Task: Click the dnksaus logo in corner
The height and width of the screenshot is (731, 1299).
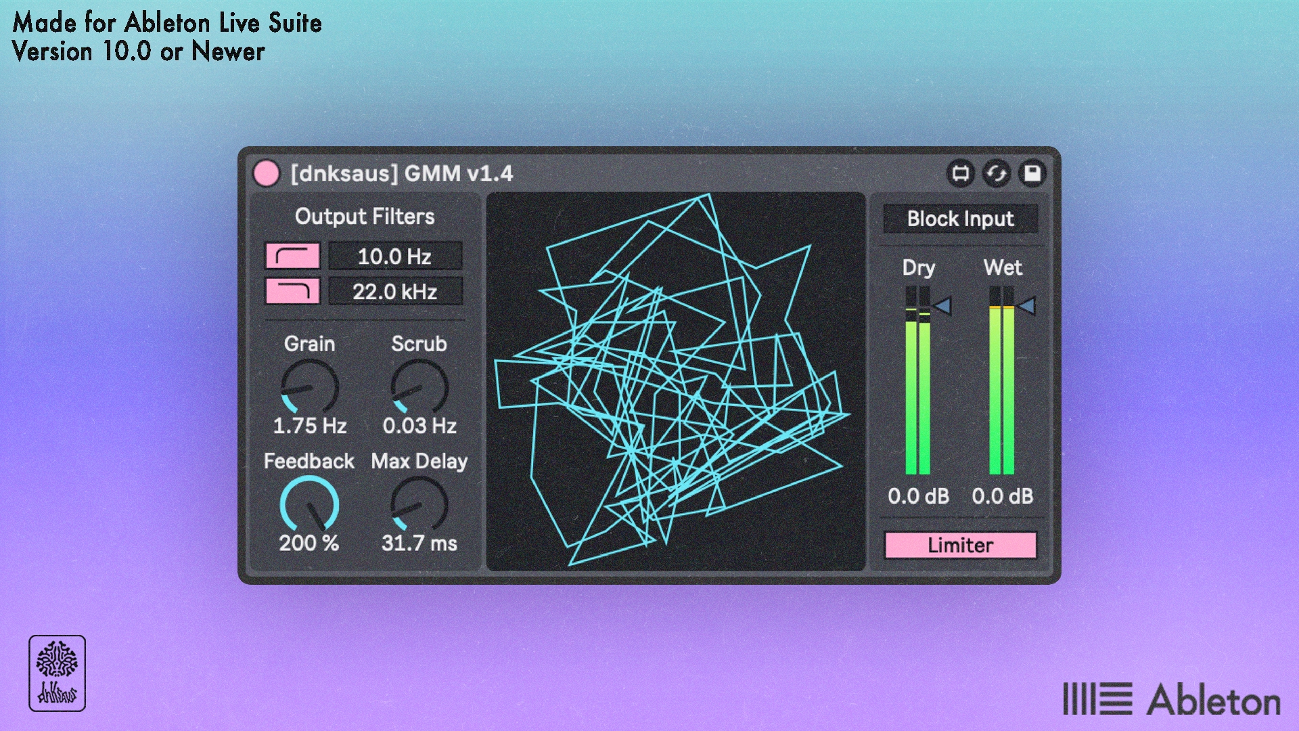Action: [x=57, y=673]
